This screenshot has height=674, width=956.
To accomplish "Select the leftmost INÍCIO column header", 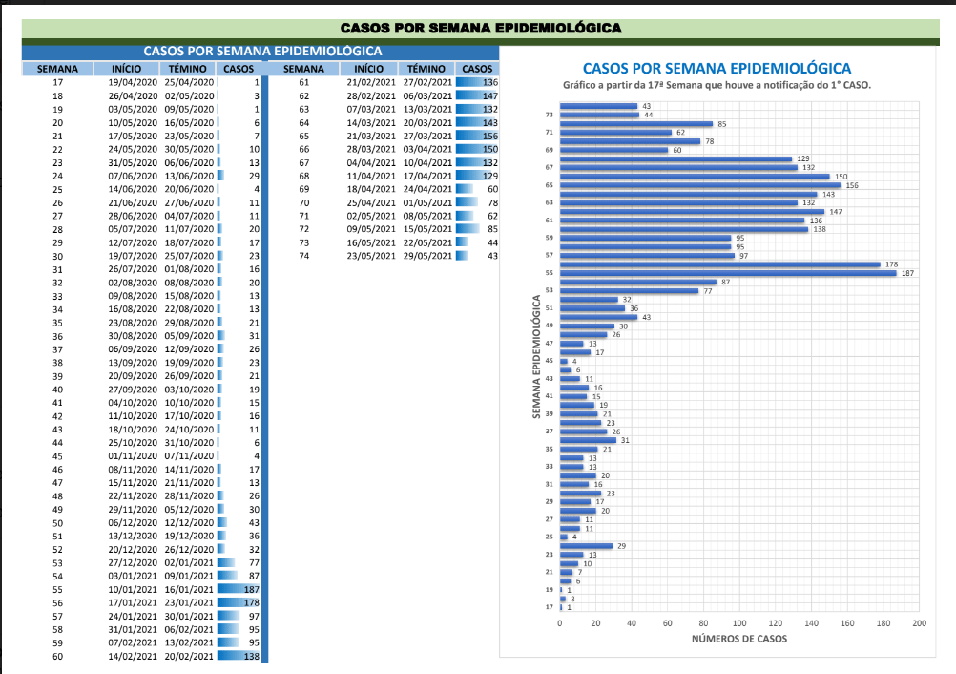I will click(126, 69).
